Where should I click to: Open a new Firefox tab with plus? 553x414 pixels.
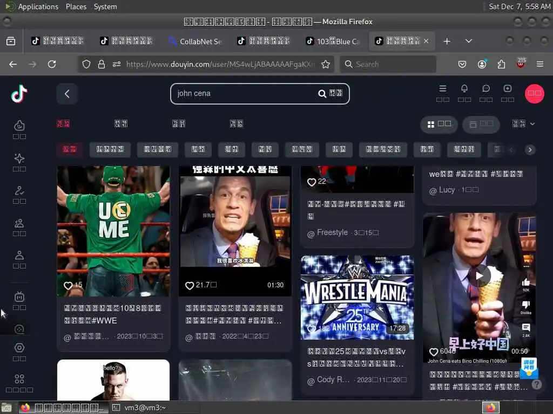(447, 41)
